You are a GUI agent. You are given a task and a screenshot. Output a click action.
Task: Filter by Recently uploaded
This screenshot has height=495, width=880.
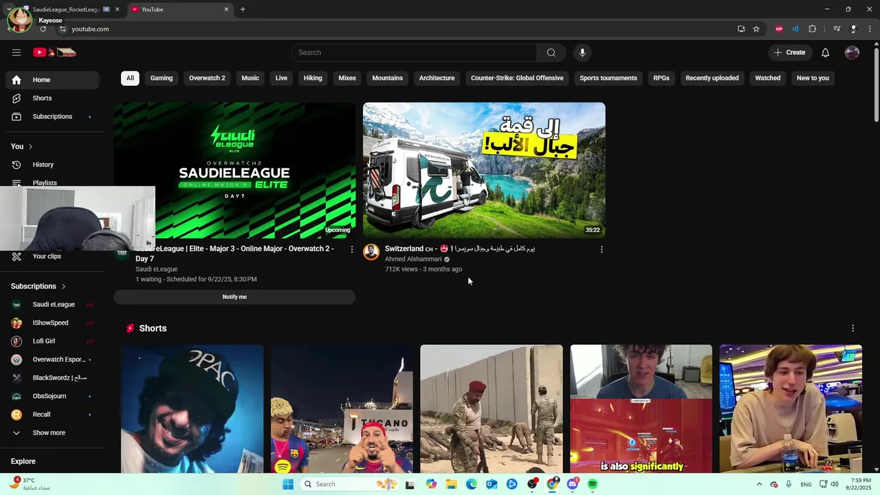[x=712, y=78]
